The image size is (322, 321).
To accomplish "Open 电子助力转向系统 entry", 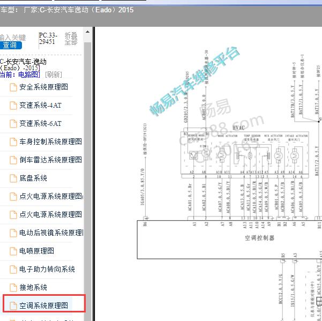I will click(47, 269).
